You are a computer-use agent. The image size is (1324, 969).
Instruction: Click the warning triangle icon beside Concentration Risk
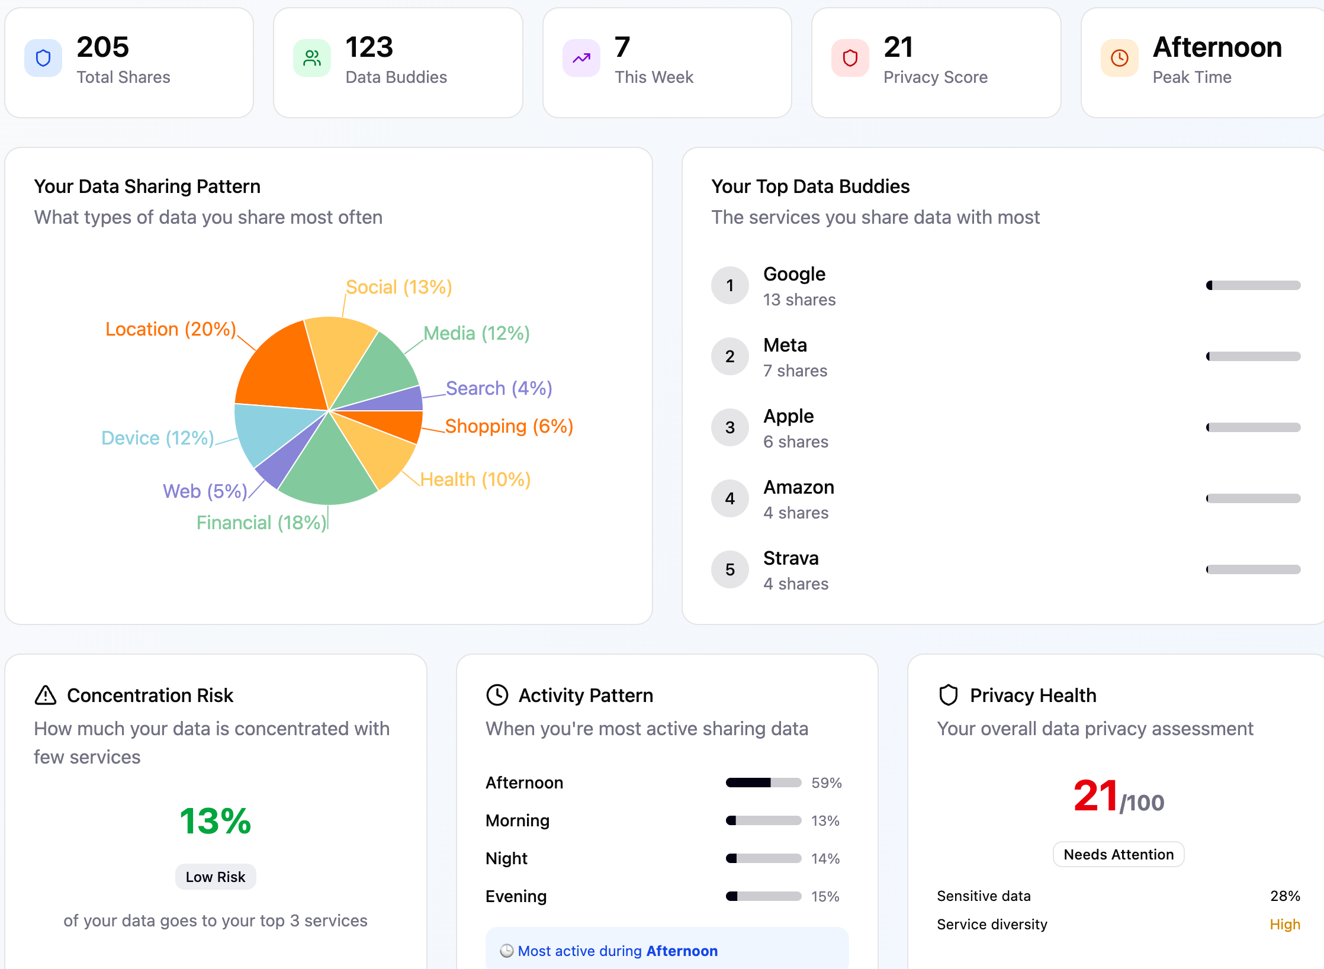(46, 695)
